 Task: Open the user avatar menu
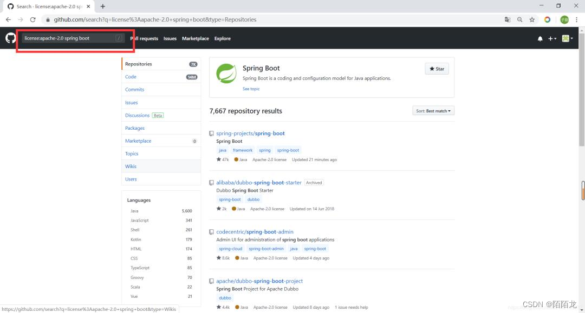(x=568, y=38)
